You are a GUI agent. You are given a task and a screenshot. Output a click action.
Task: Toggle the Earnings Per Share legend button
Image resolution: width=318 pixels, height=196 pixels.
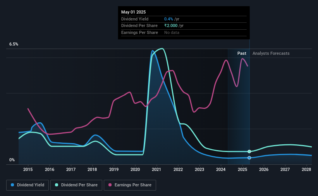[x=130, y=185]
